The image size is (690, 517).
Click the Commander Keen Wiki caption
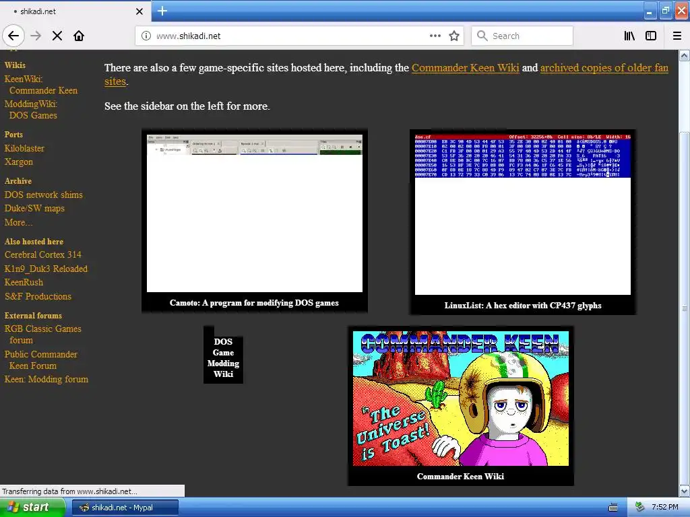point(461,476)
